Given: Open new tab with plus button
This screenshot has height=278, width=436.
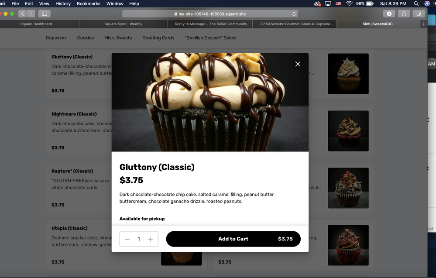Looking at the screenshot, I should pyautogui.click(x=423, y=24).
